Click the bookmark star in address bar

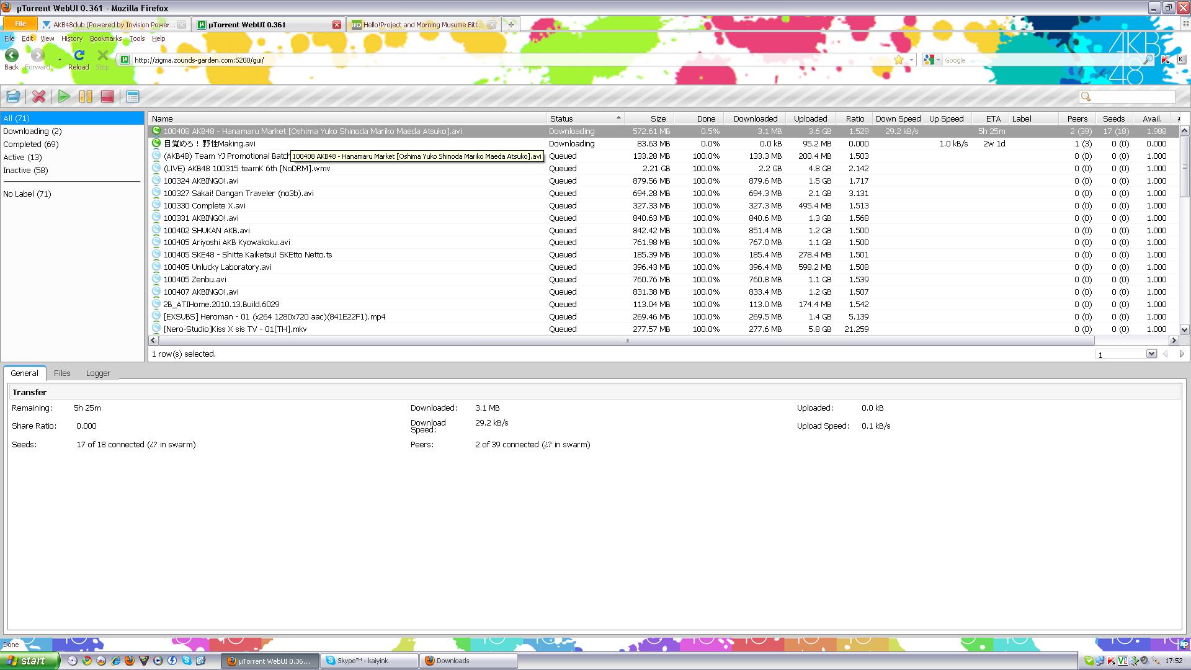[899, 60]
